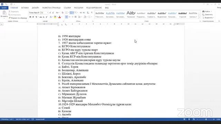Align text right
Viewport: 221px width, 124px height.
pyautogui.click(x=73, y=17)
